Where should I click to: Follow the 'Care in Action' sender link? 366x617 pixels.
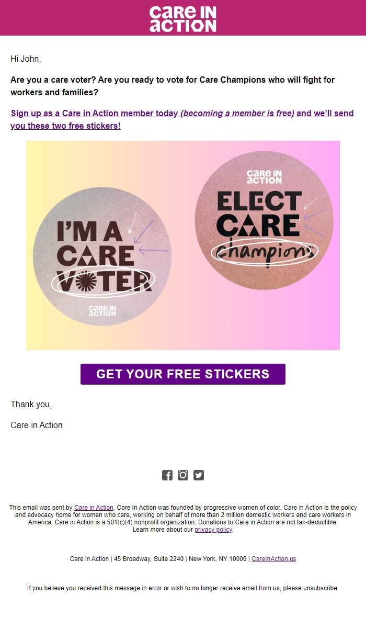pyautogui.click(x=94, y=508)
